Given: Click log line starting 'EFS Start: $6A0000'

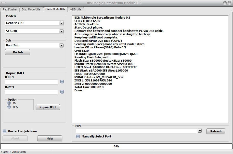Looking at the screenshot, I should 101,71.
